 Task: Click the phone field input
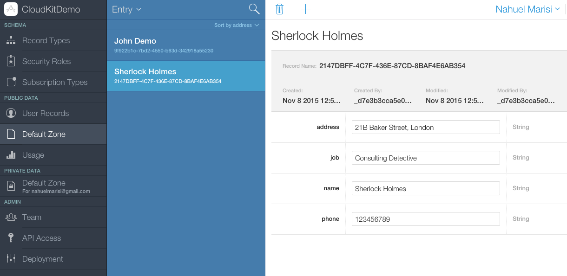tap(426, 219)
